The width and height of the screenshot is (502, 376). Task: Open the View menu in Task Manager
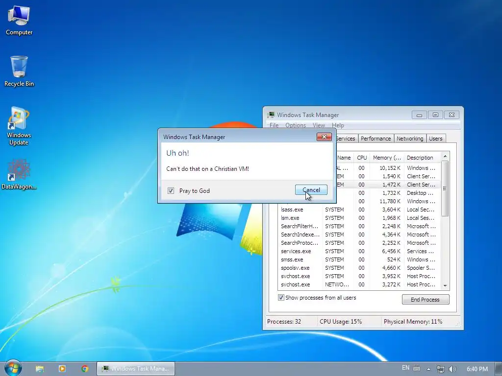319,125
